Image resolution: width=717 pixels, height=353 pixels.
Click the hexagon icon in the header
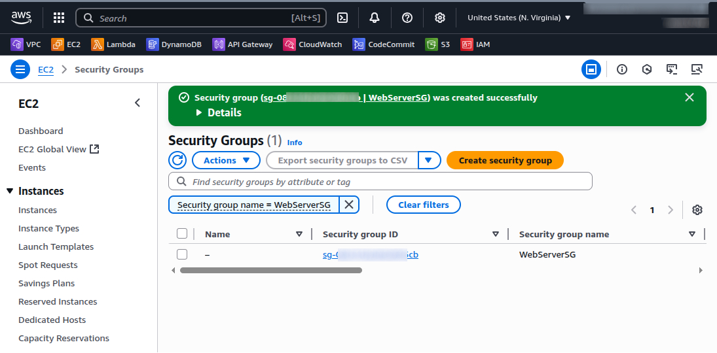[x=646, y=69]
